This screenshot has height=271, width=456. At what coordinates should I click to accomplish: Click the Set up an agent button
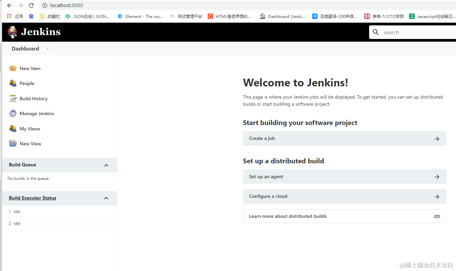tap(345, 176)
